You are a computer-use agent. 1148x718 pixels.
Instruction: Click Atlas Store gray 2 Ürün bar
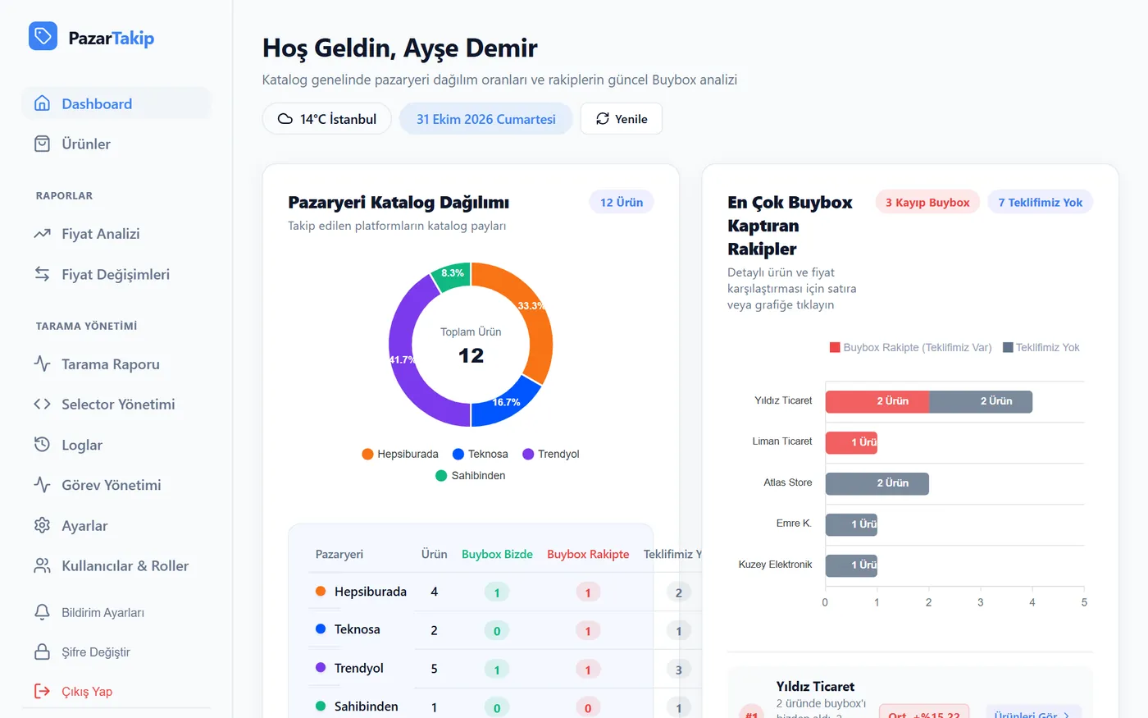pyautogui.click(x=877, y=483)
